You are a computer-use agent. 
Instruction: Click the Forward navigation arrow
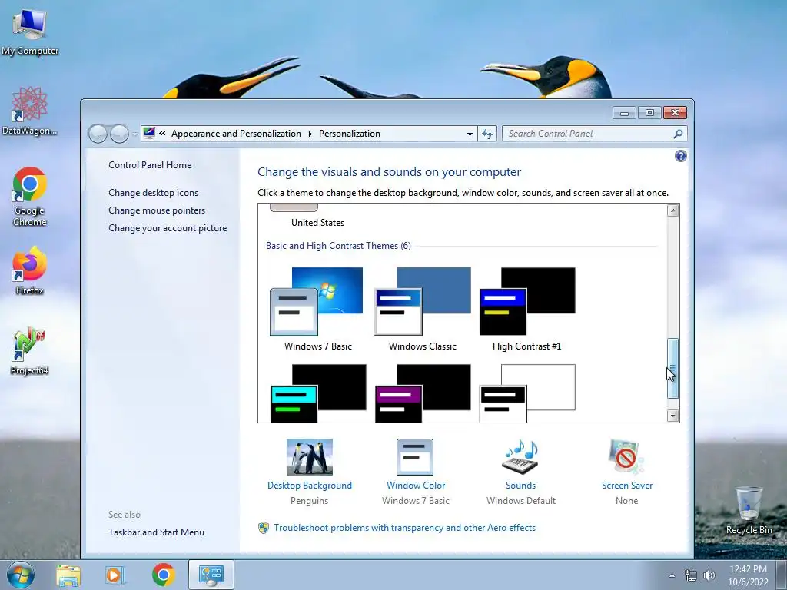(119, 134)
